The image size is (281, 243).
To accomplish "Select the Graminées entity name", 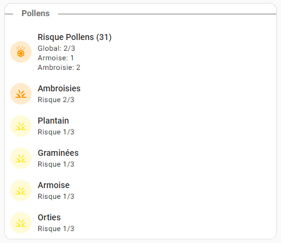I will [58, 153].
